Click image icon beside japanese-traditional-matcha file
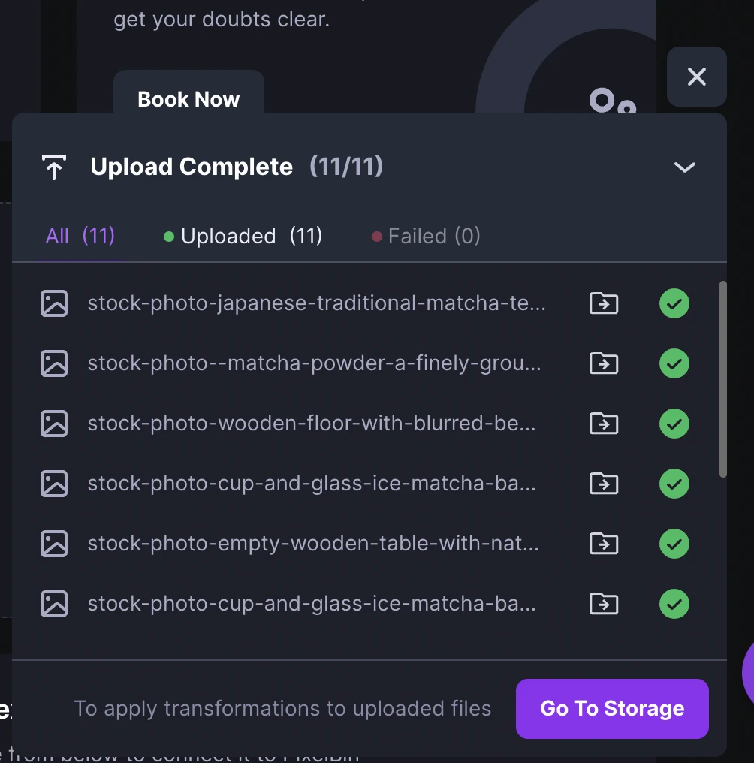This screenshot has height=763, width=754. (x=54, y=303)
